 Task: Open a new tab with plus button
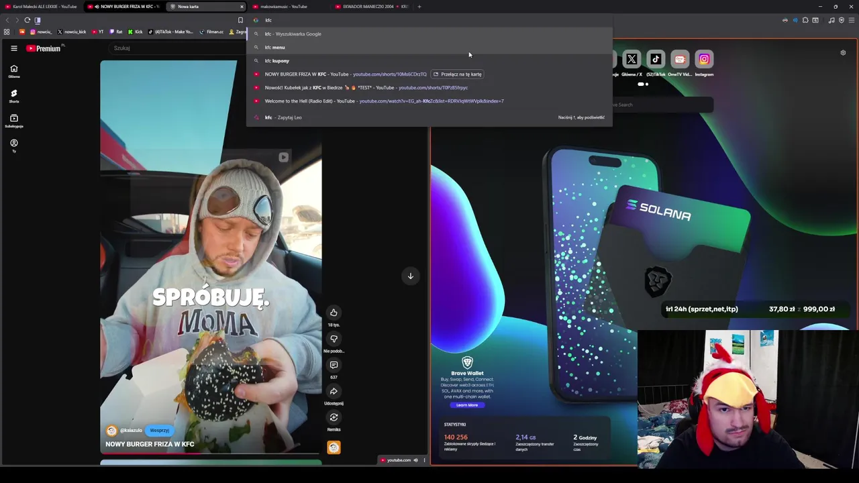[x=419, y=7]
